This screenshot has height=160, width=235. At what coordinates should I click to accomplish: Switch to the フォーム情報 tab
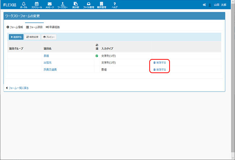pyautogui.click(x=15, y=27)
